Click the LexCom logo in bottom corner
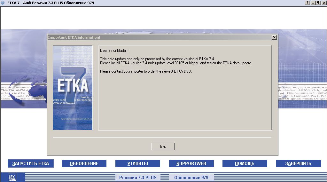The image size is (327, 182). [x=13, y=177]
